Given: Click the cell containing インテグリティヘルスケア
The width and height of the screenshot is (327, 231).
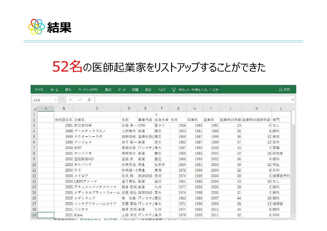Looking at the screenshot, I should [x=97, y=204].
